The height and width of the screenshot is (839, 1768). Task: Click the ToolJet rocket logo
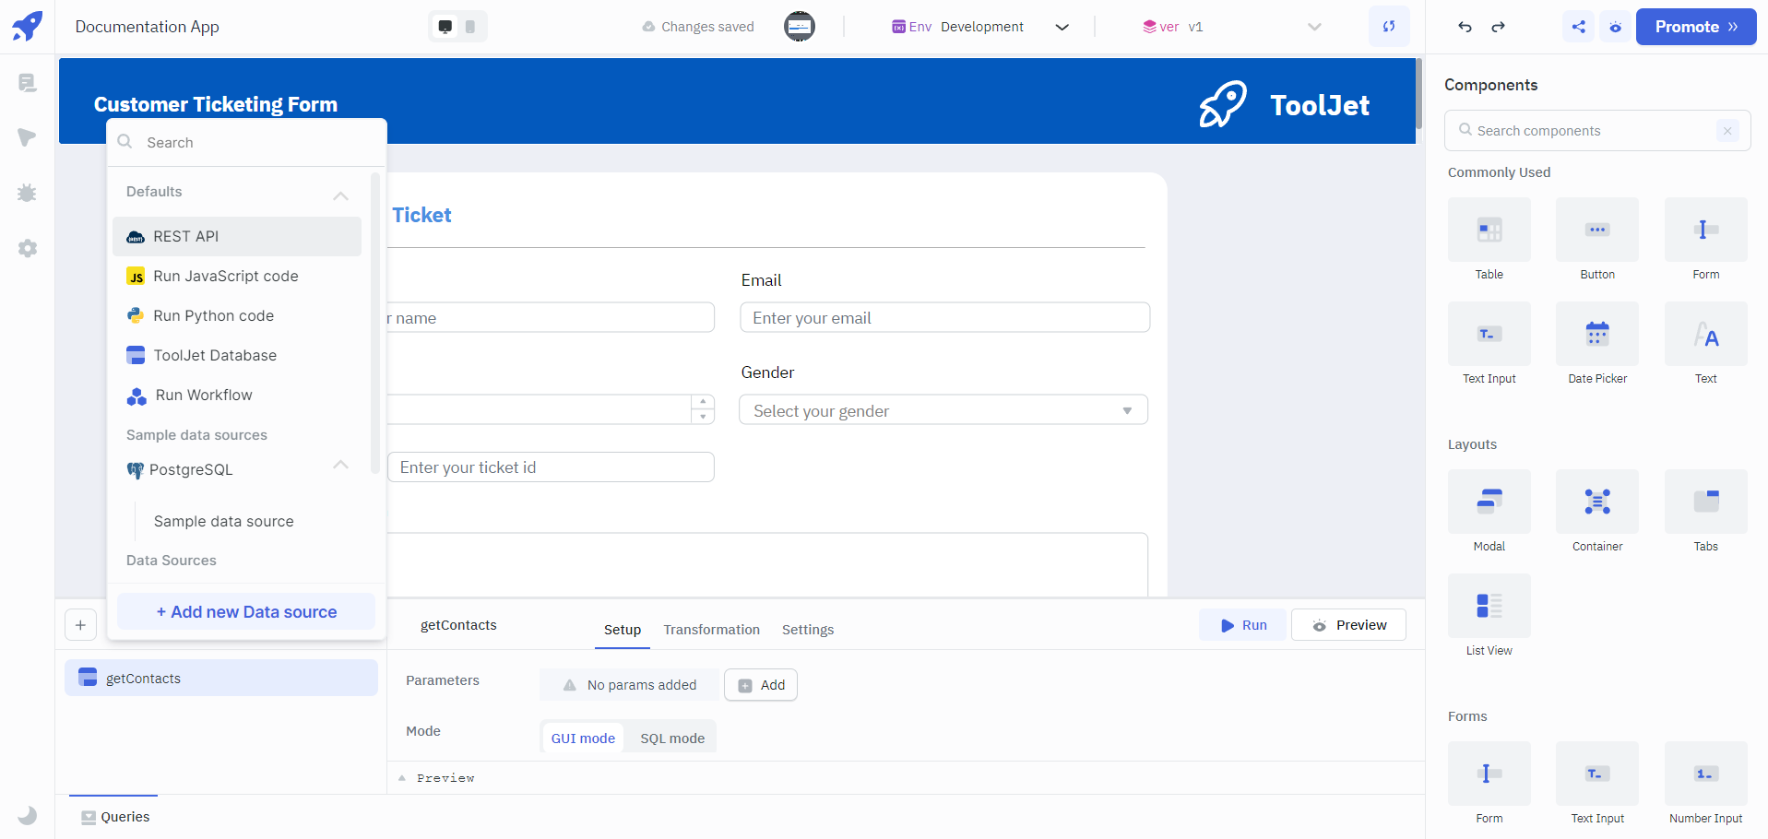tap(27, 26)
